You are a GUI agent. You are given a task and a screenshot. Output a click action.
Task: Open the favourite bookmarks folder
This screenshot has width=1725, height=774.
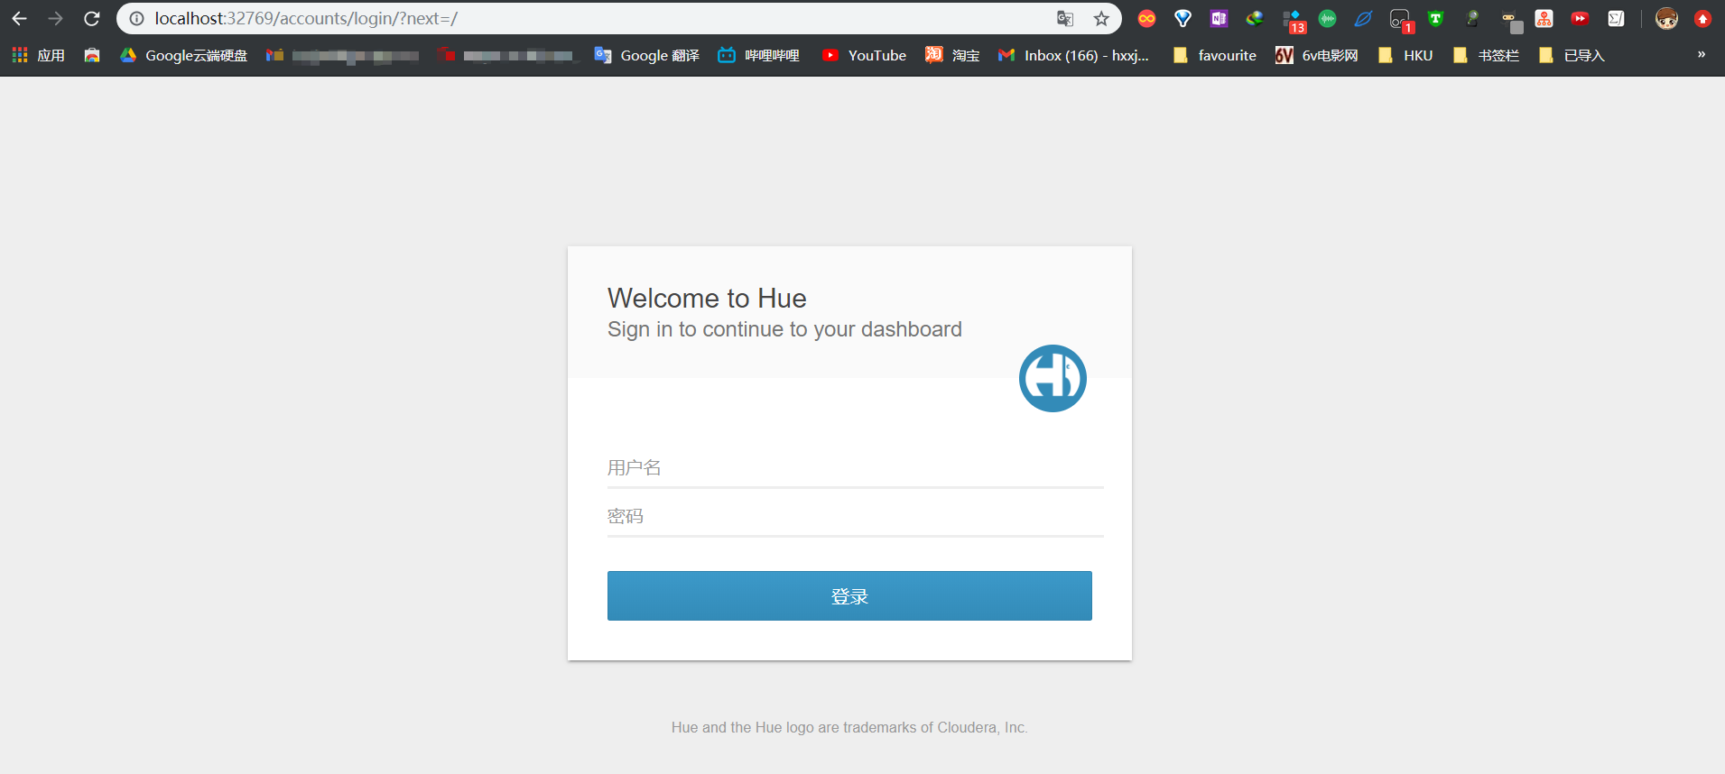(1214, 55)
